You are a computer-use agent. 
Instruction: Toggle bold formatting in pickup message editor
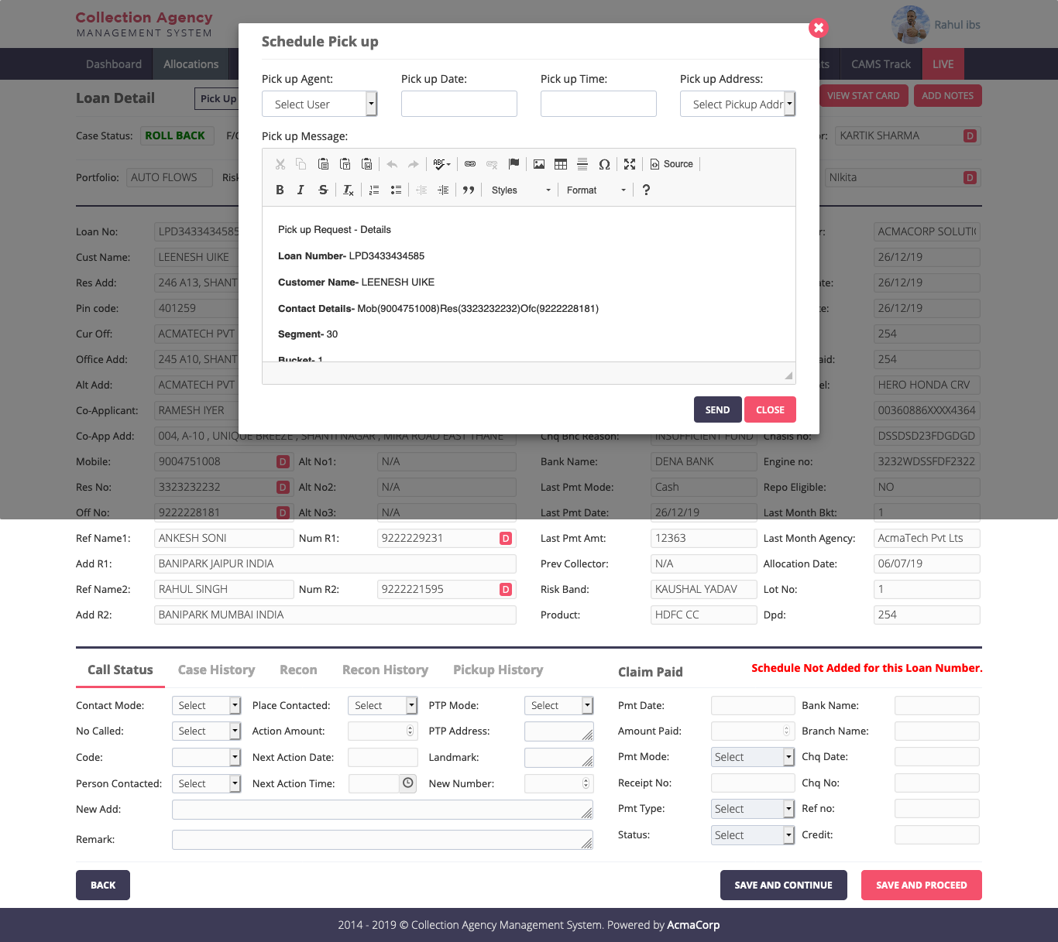click(280, 190)
